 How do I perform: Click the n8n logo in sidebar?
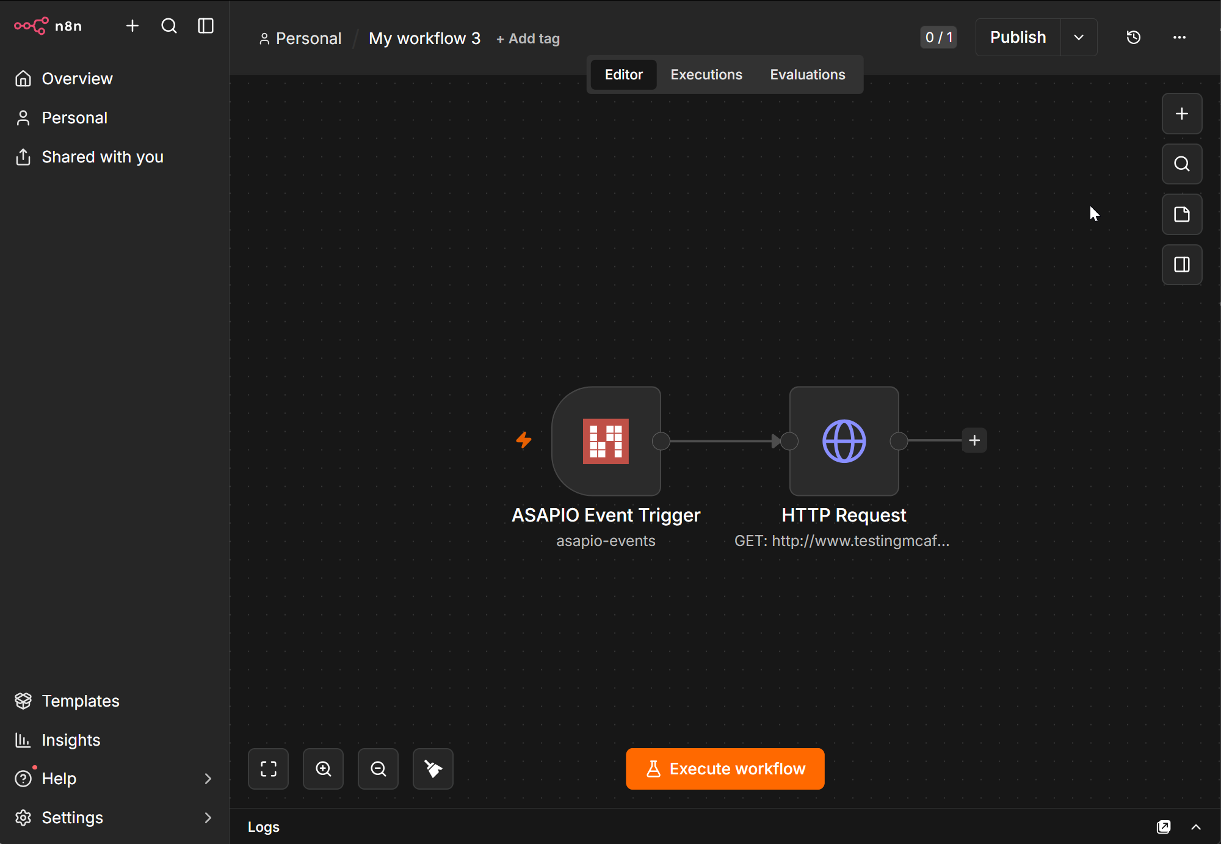coord(48,26)
